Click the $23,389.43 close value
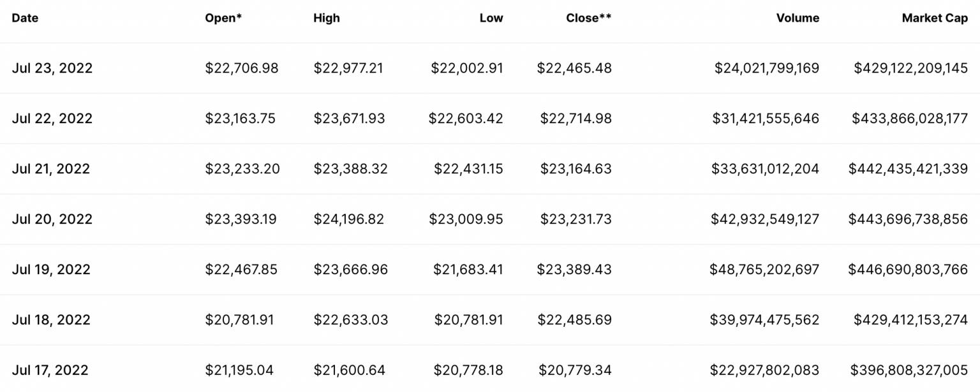Screen dimensions: 980x392 [x=574, y=270]
